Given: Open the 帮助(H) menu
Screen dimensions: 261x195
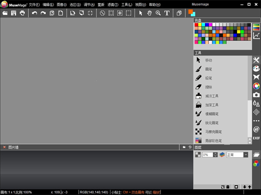Looking at the screenshot, I should pos(154,4).
